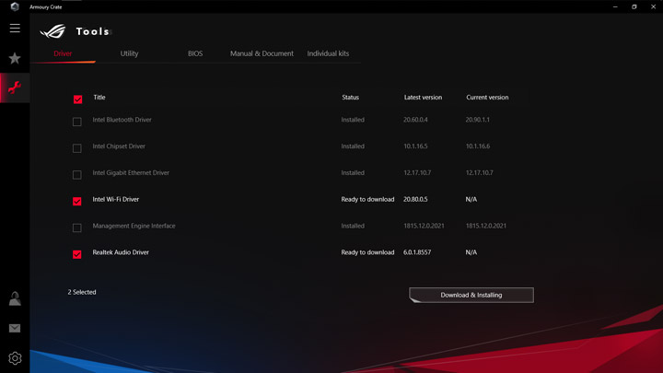Screen dimensions: 663x373
Task: Open the settings gear icon
Action: tap(15, 358)
